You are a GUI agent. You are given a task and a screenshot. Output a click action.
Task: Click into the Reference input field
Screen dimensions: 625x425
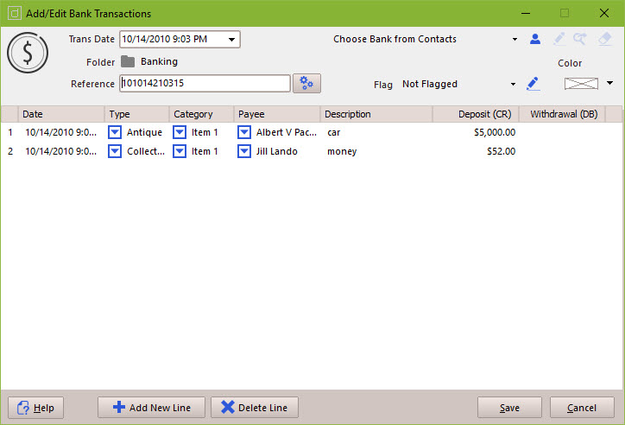click(x=205, y=83)
